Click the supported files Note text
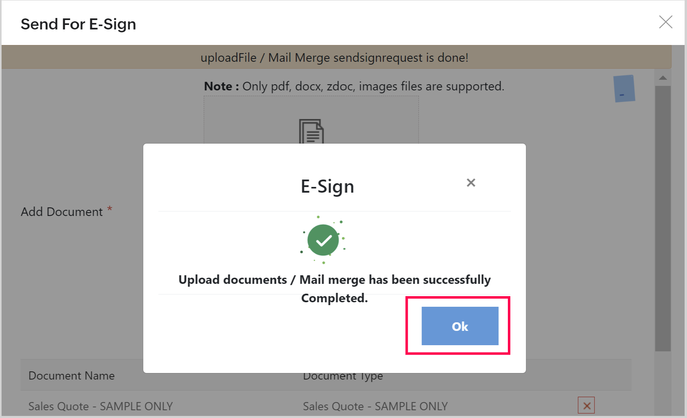This screenshot has width=687, height=418. (354, 86)
